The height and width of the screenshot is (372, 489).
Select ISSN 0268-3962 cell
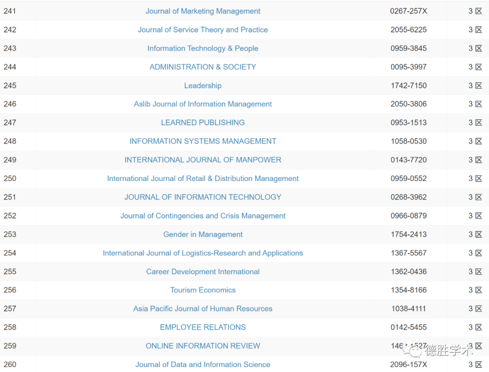408,197
